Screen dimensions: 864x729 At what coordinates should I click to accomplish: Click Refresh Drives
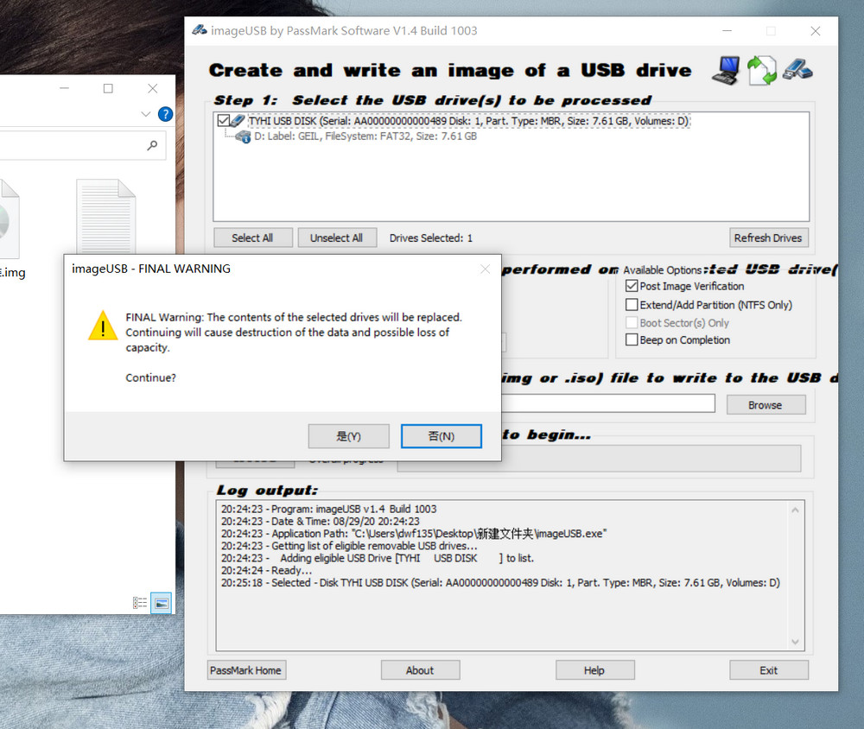coord(768,238)
